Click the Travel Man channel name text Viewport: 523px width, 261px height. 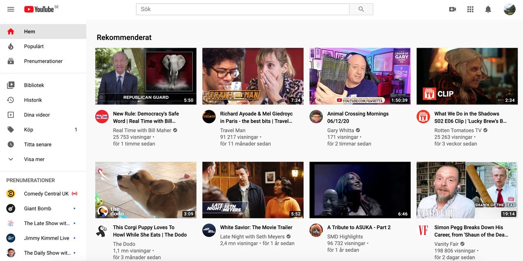click(x=233, y=130)
